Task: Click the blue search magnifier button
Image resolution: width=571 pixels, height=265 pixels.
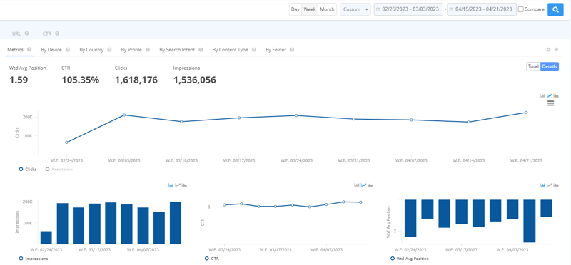Action: 555,9
